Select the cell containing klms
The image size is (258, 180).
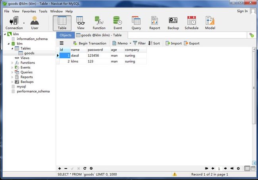pyautogui.click(x=79, y=62)
